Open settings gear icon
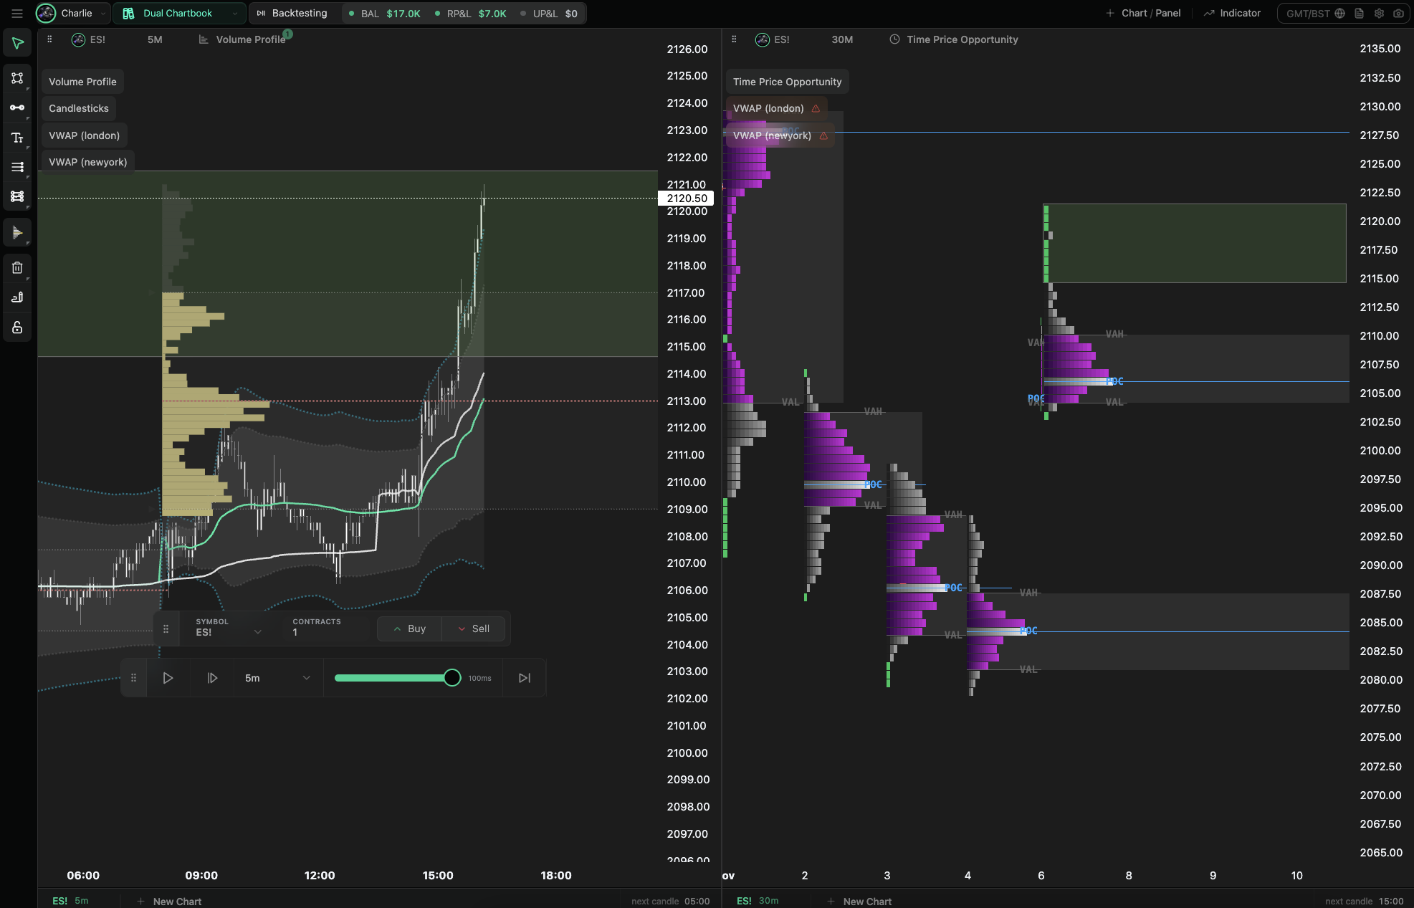1414x908 pixels. [x=1379, y=14]
